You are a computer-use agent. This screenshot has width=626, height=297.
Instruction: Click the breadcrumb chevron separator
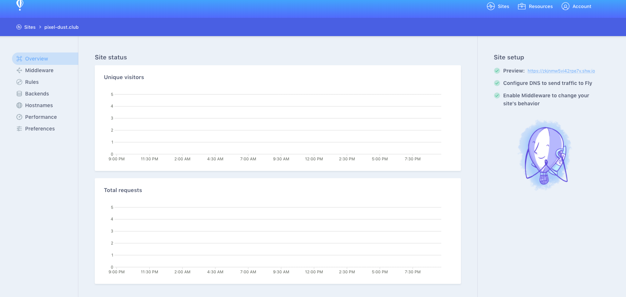click(x=40, y=27)
